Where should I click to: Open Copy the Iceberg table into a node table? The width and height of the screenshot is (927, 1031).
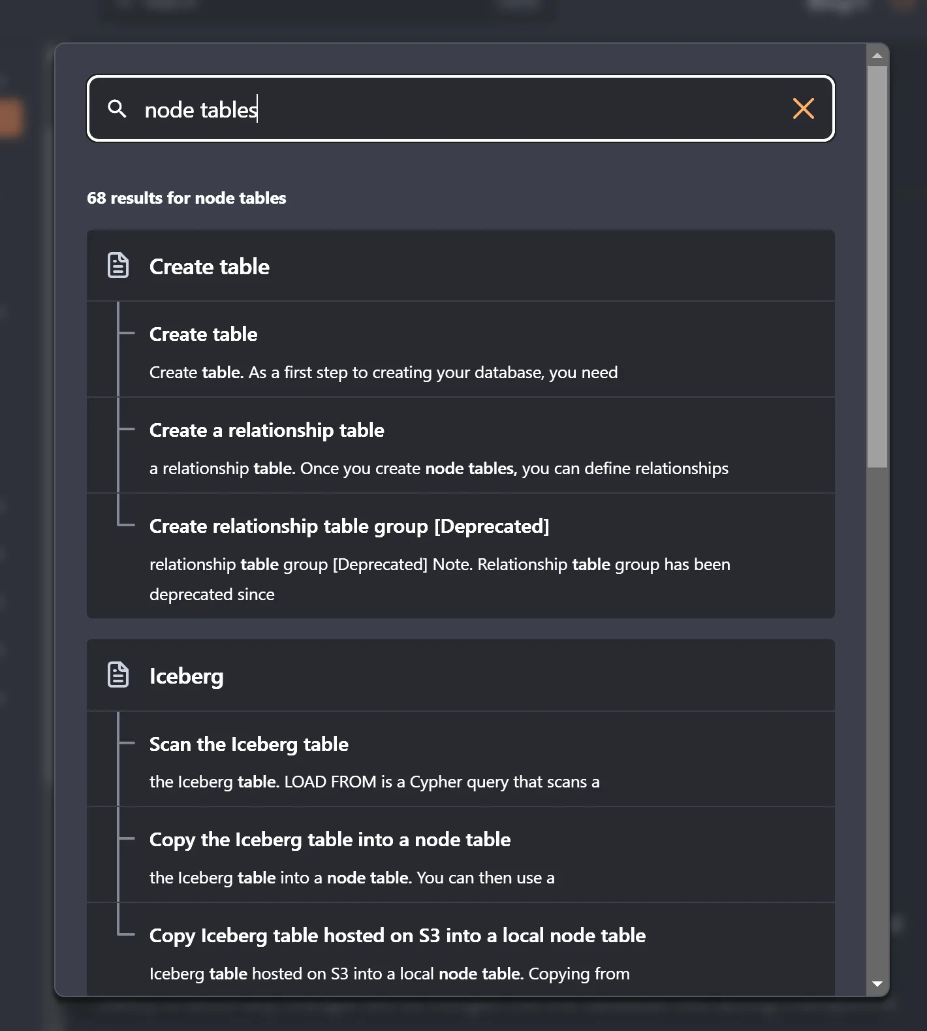click(x=330, y=839)
